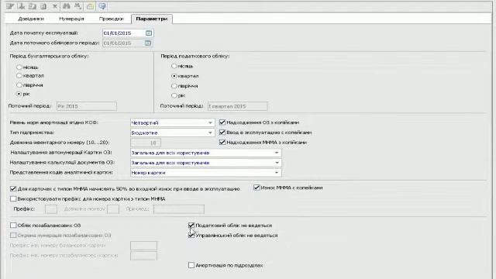This screenshot has width=496, height=279.
Task: Open calendar for Дата початку експлуатації
Action: [x=149, y=33]
